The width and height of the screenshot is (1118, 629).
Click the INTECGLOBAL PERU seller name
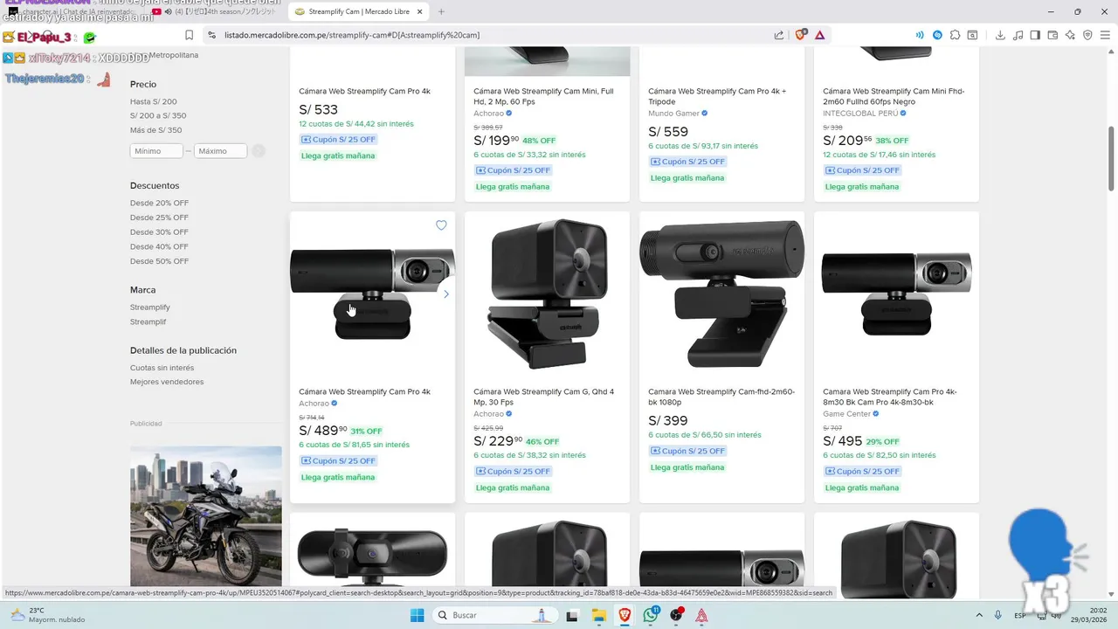click(x=859, y=114)
